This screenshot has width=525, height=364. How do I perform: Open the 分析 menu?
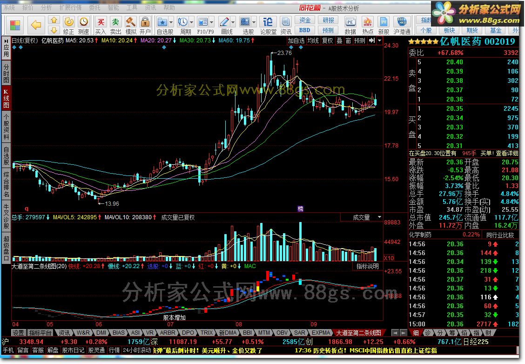[46, 7]
